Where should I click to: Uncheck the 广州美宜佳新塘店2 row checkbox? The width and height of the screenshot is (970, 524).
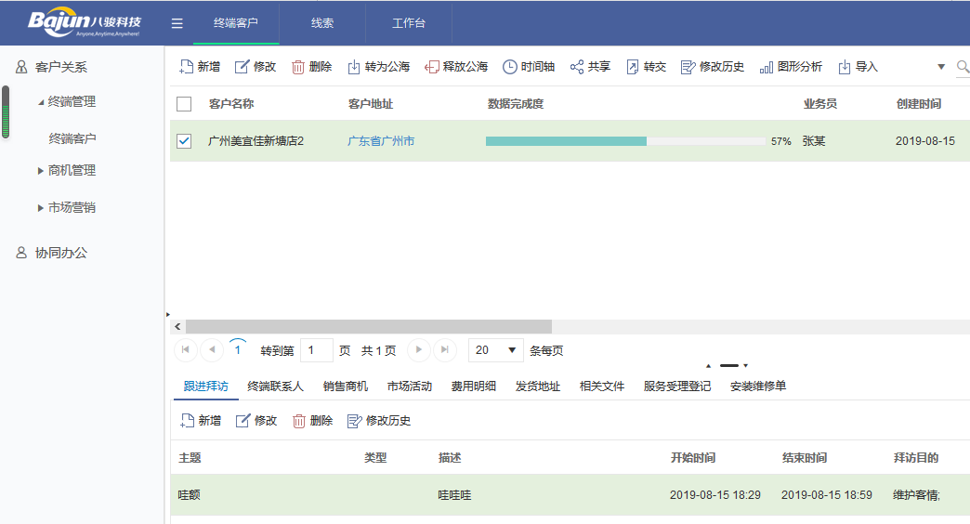click(x=184, y=141)
